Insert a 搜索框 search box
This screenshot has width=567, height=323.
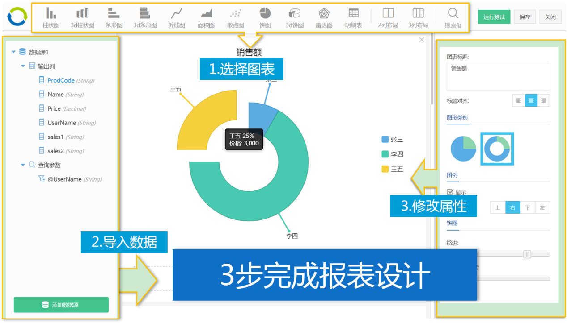coord(453,18)
